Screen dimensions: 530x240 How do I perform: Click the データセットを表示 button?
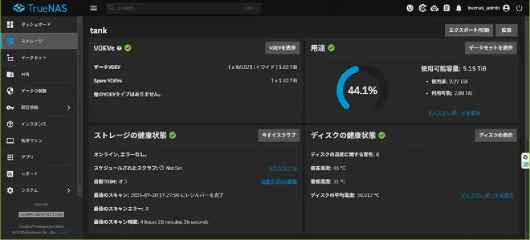[x=491, y=48]
